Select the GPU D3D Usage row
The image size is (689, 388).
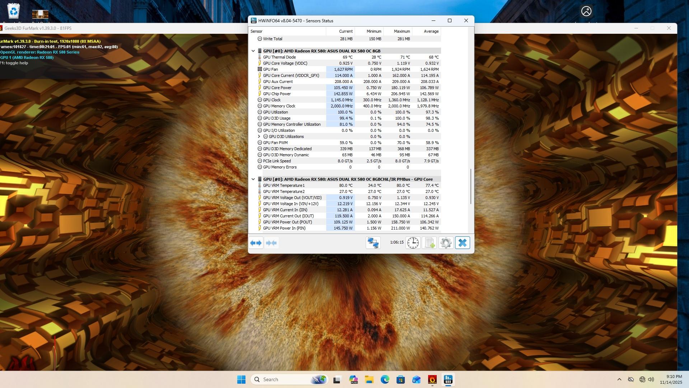[345, 118]
